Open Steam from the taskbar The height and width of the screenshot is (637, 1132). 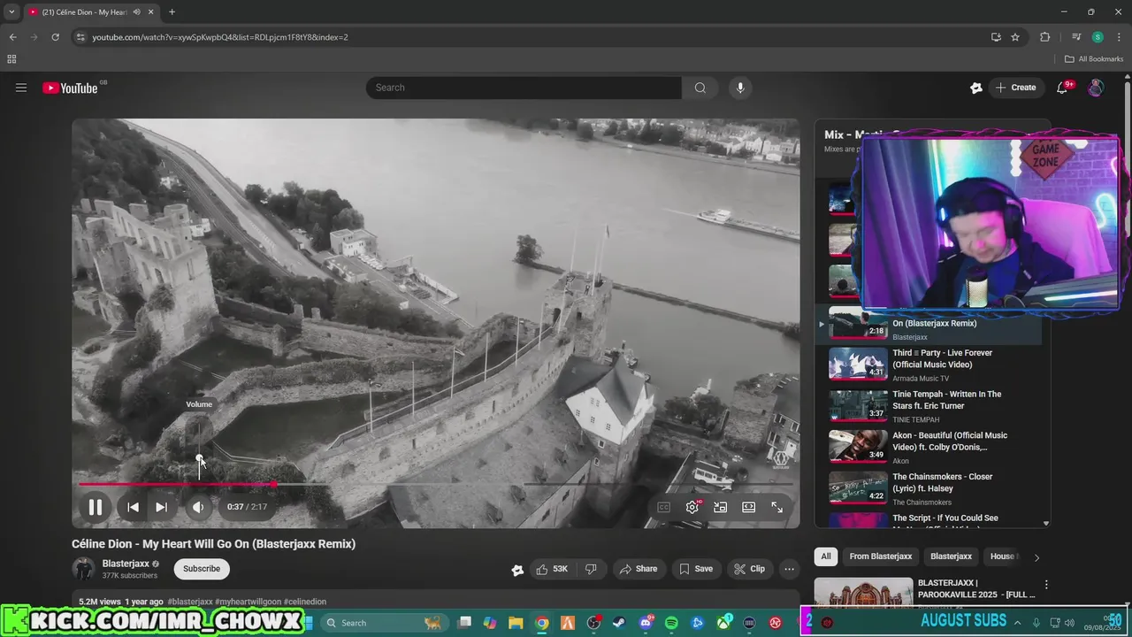coord(619,623)
